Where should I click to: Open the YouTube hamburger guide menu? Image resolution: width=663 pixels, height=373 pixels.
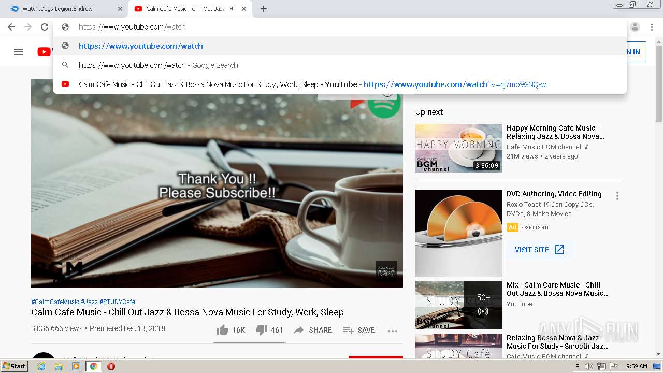click(19, 52)
